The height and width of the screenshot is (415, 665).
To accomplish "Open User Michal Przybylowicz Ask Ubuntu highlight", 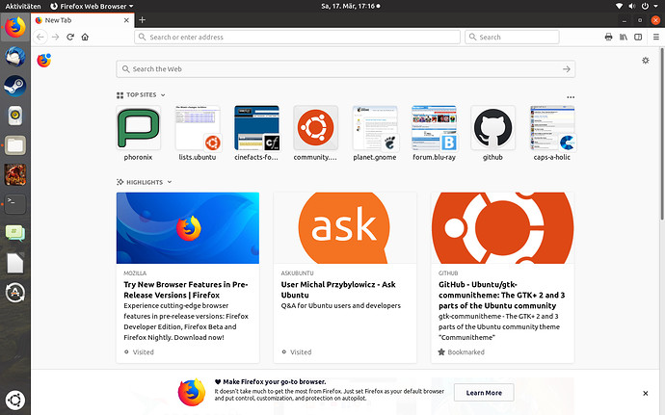I will [x=345, y=277].
